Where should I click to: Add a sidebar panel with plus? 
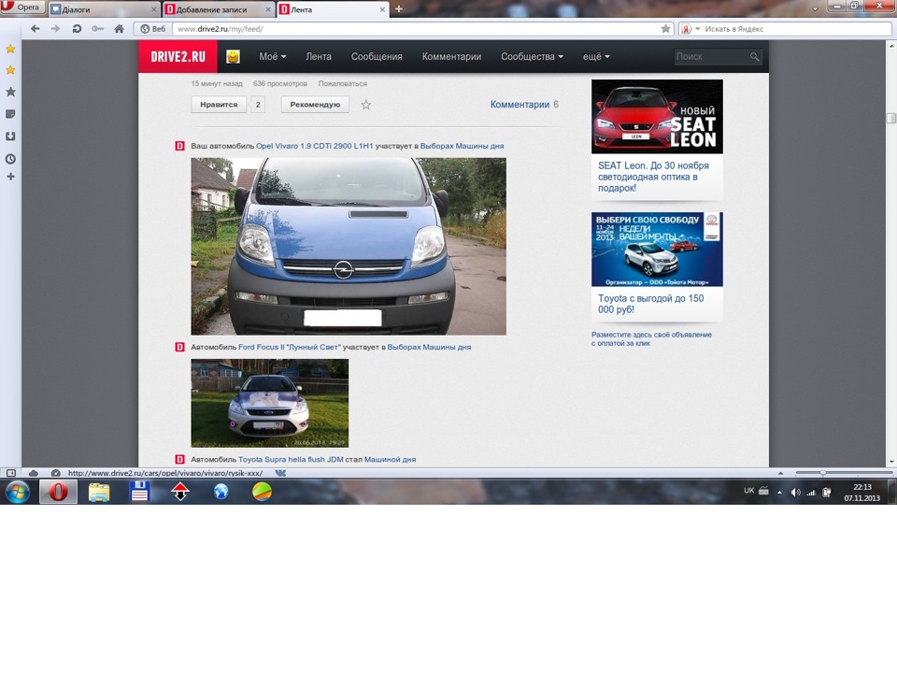click(10, 177)
